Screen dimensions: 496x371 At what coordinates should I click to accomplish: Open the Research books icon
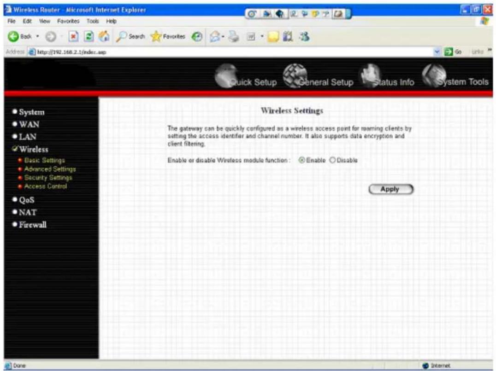[x=288, y=37]
